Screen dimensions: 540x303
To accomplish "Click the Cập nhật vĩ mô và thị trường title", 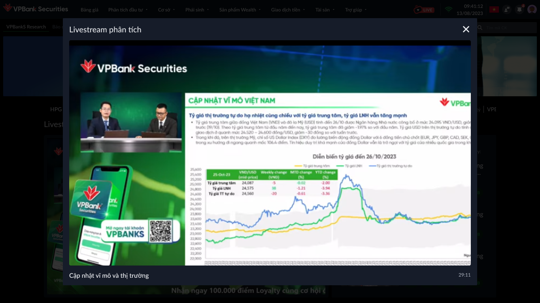I will point(109,275).
